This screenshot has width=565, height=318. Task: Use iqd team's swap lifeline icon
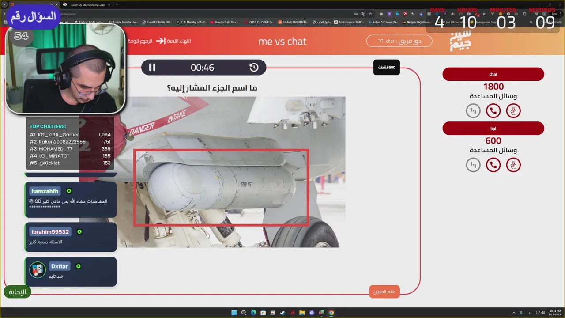point(473,165)
